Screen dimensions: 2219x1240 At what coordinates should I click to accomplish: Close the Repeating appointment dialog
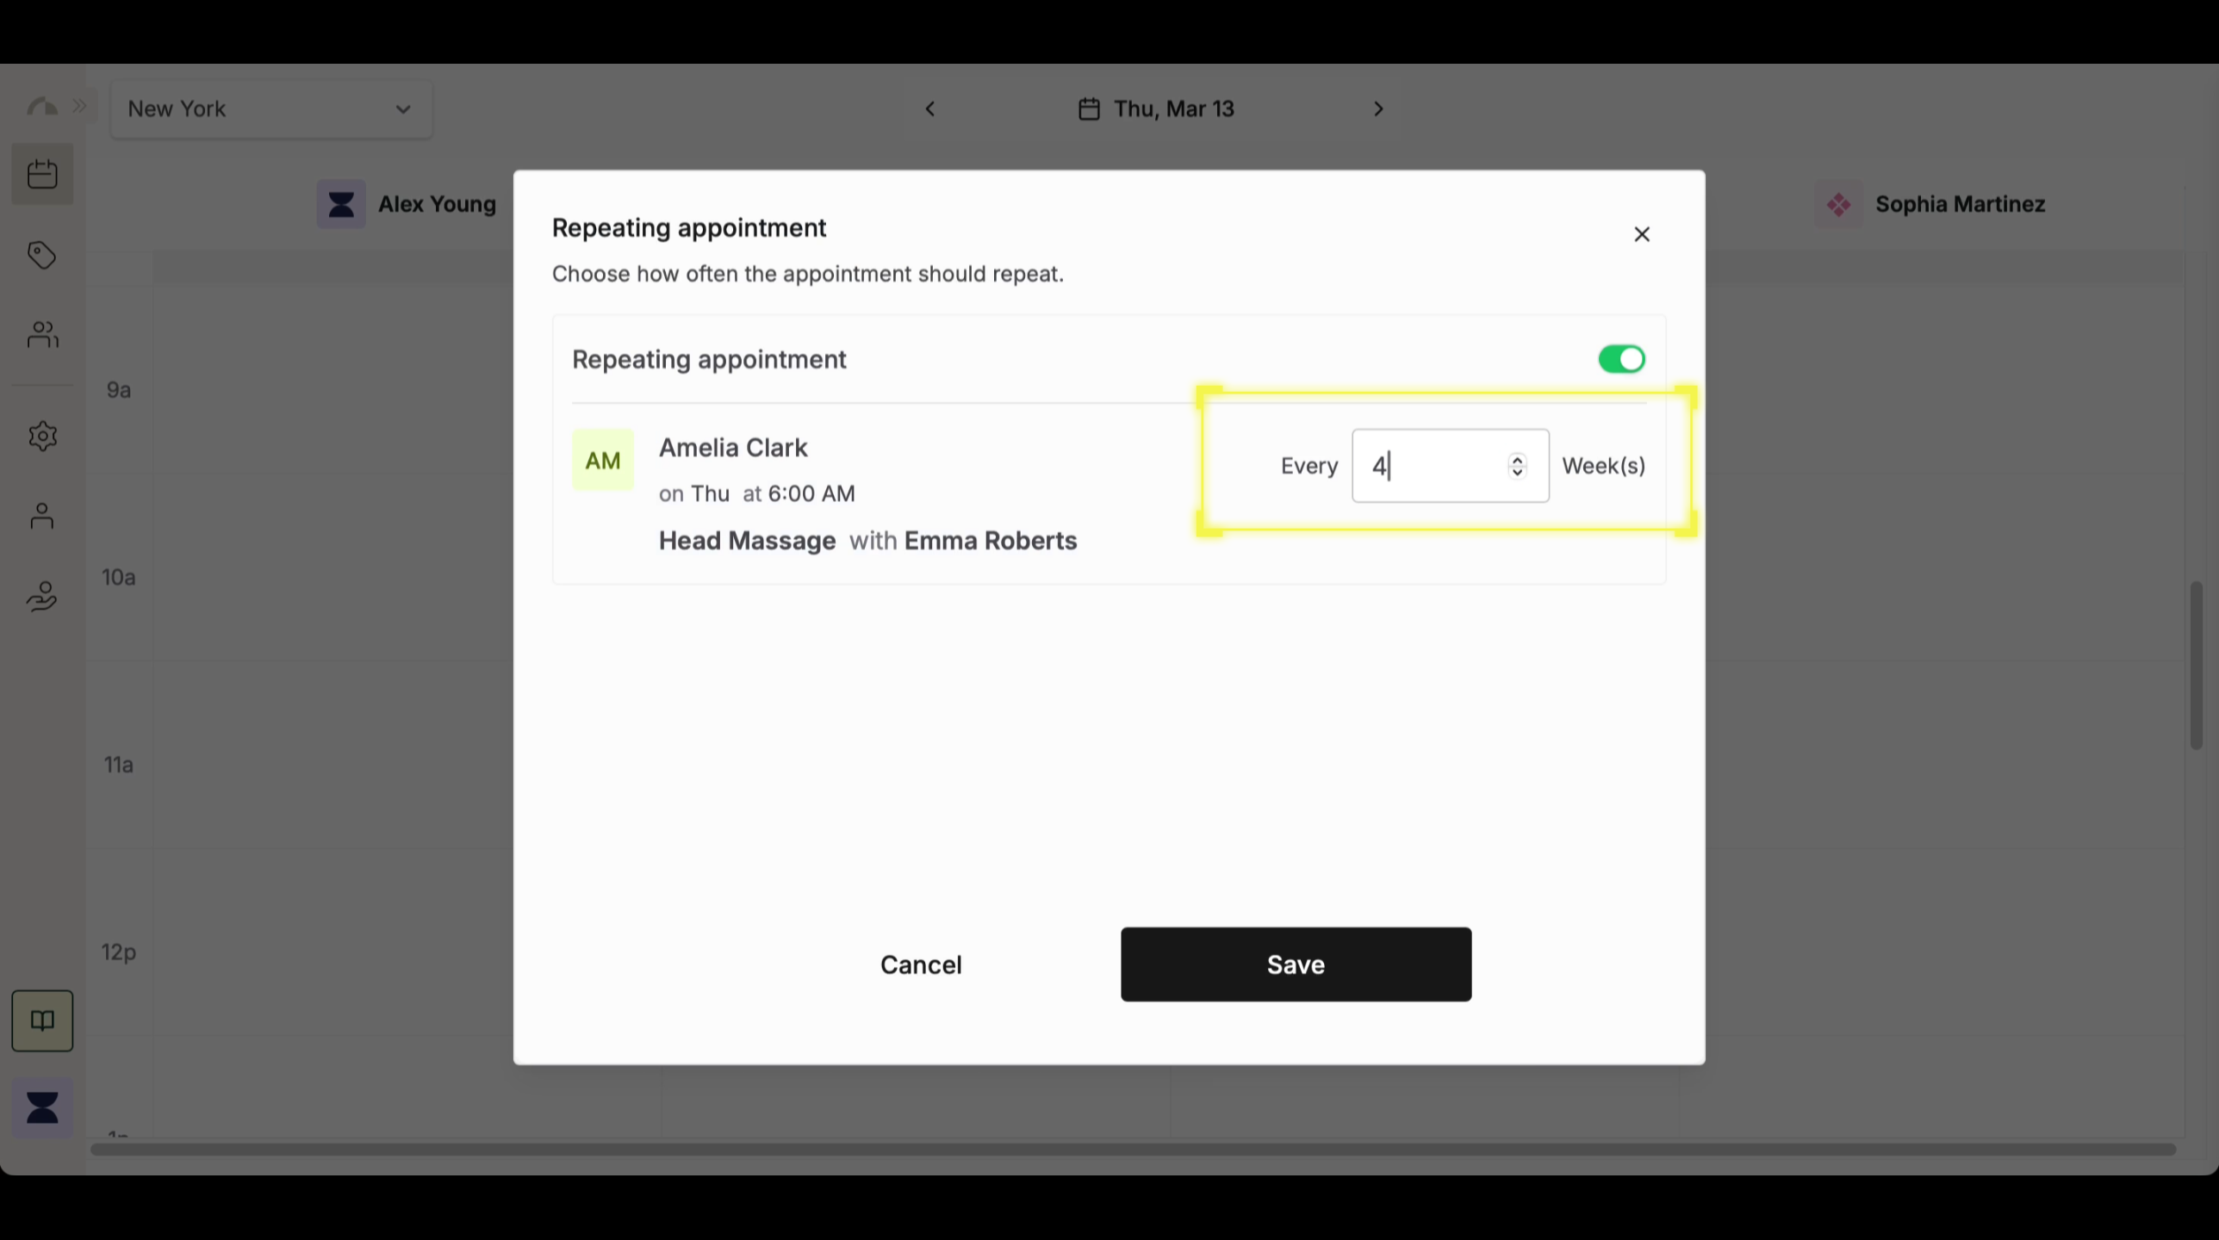pos(1642,234)
